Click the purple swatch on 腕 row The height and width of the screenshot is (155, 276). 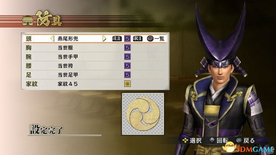(x=127, y=57)
